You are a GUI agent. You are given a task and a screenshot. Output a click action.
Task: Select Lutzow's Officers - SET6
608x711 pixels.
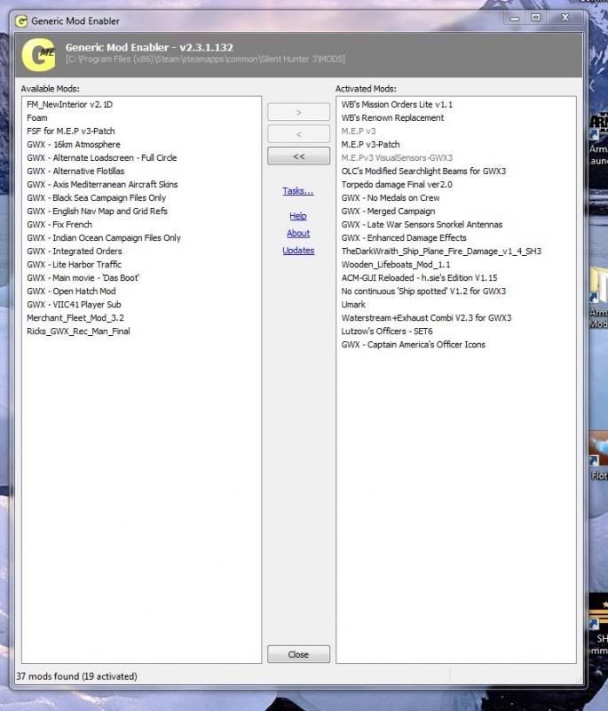tap(387, 331)
